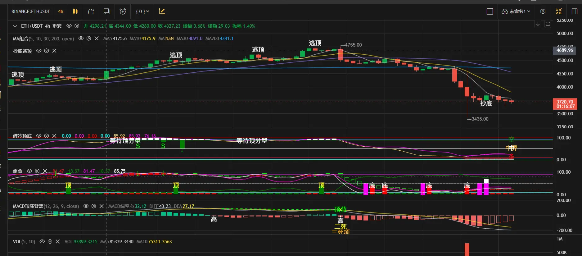Image resolution: width=582 pixels, height=256 pixels.
Task: Toggle the right sidebar panel icon
Action: pyautogui.click(x=575, y=11)
